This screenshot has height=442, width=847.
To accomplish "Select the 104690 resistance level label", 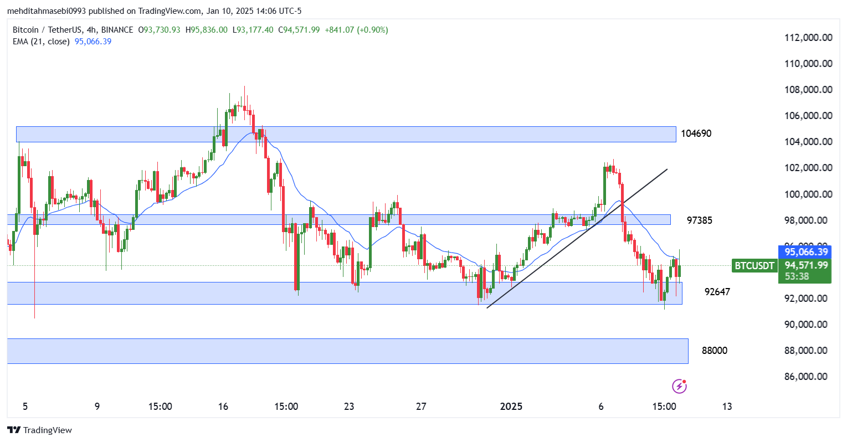I will [696, 133].
